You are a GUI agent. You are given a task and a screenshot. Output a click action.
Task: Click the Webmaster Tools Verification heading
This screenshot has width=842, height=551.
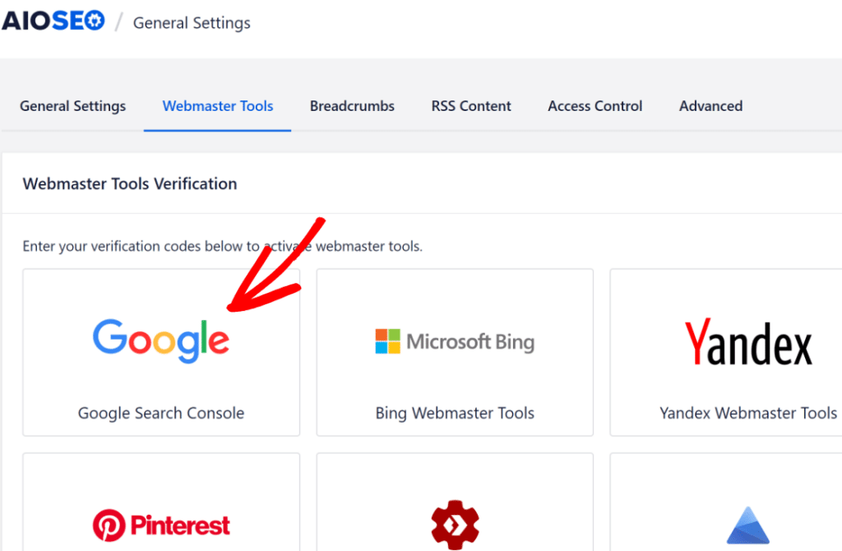129,183
